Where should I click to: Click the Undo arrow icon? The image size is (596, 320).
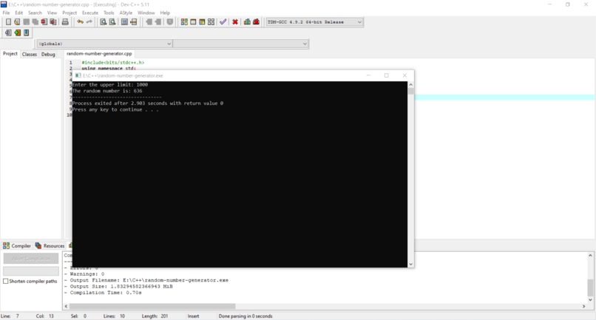click(80, 22)
